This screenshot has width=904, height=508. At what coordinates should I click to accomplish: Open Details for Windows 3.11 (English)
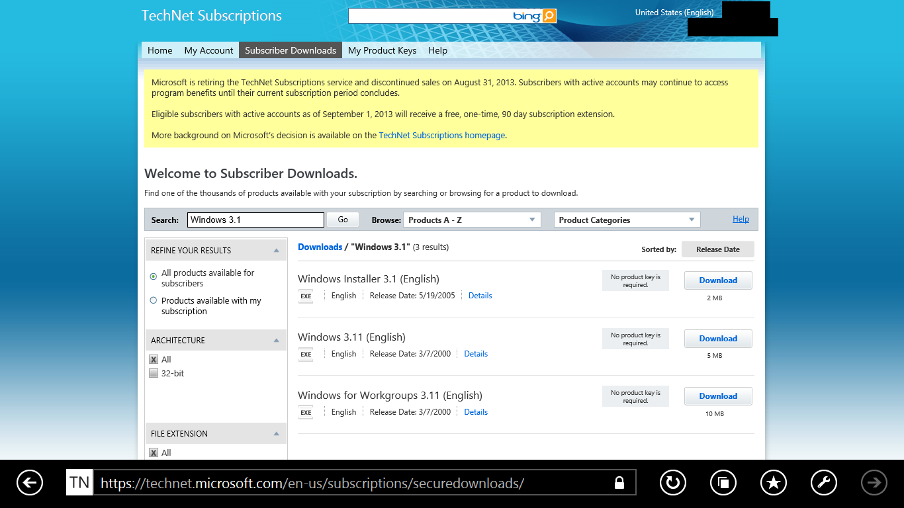pos(476,354)
